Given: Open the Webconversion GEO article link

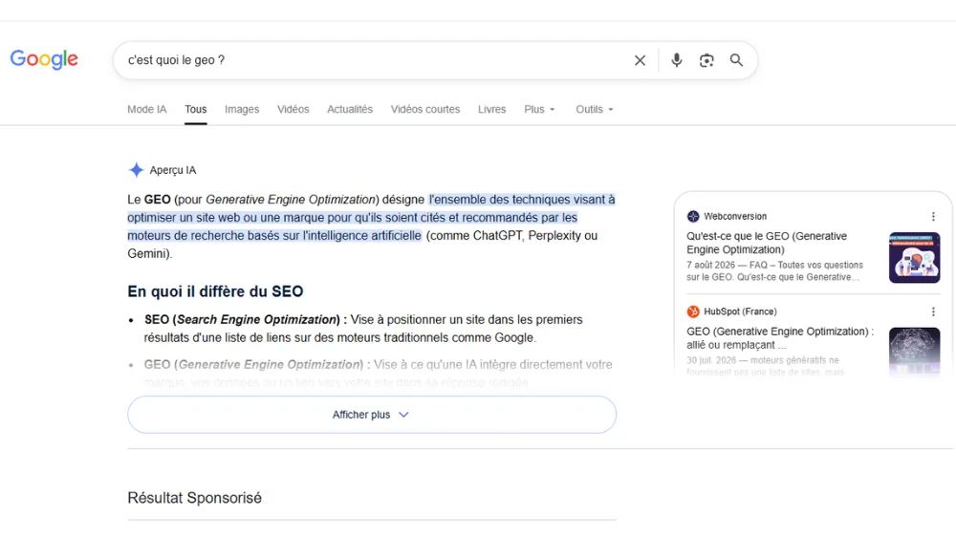Looking at the screenshot, I should 767,243.
